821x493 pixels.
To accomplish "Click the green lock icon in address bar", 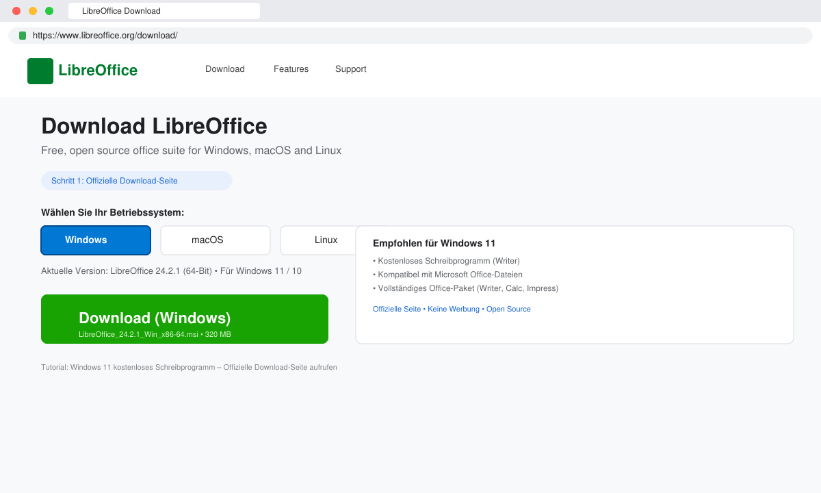I will 23,36.
